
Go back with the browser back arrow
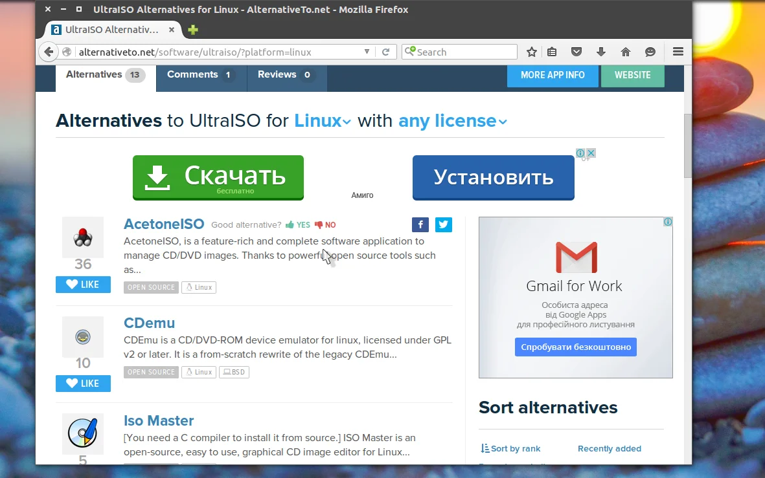(x=49, y=52)
